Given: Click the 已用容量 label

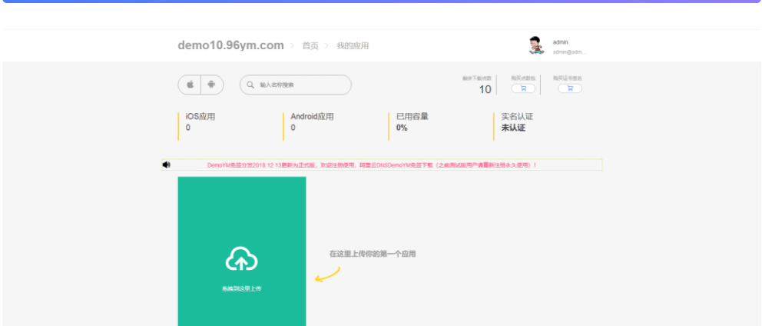Looking at the screenshot, I should [x=412, y=117].
